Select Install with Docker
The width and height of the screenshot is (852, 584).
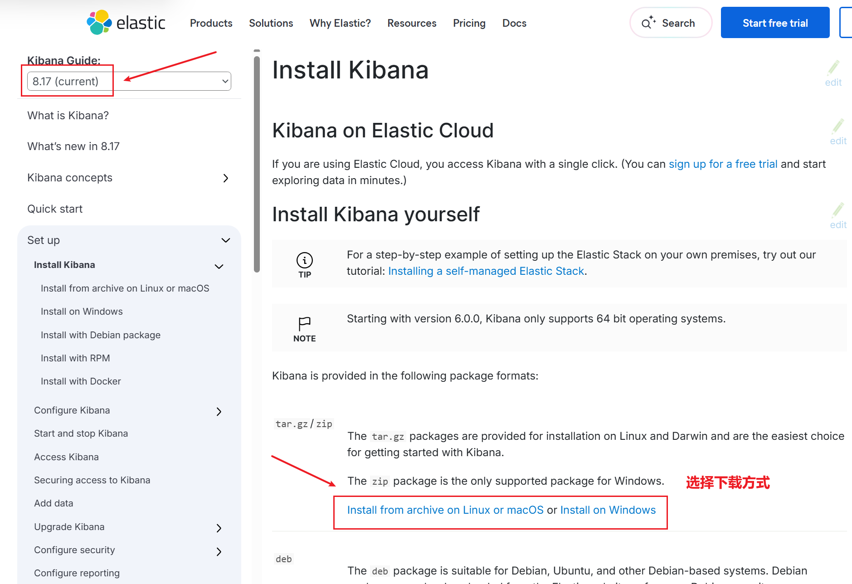tap(81, 381)
